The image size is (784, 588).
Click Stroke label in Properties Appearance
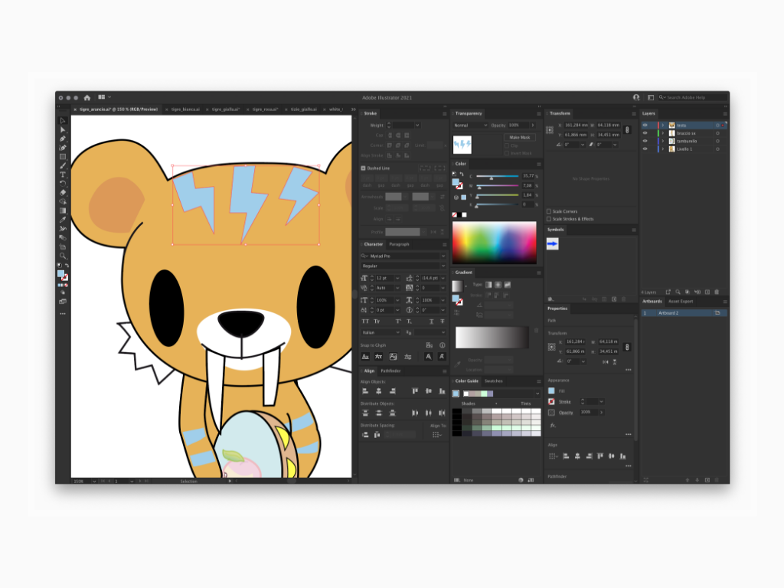pos(564,401)
